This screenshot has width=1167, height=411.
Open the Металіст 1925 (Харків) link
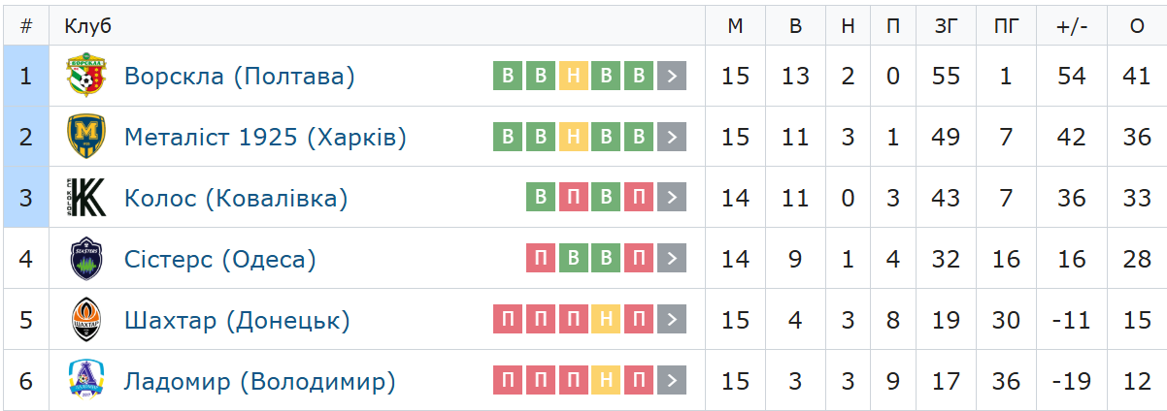click(265, 137)
